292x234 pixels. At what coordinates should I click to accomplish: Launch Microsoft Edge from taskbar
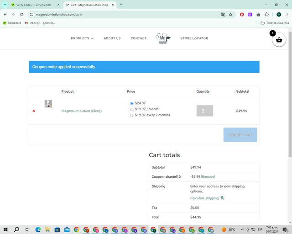[38, 229]
